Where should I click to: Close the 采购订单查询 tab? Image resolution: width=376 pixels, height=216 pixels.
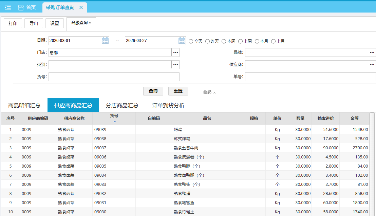point(81,7)
